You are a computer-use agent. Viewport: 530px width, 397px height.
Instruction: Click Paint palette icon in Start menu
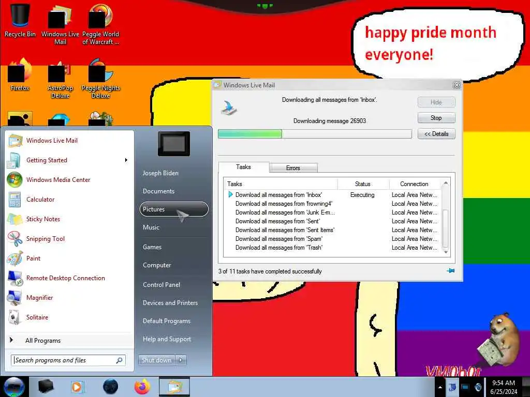pos(14,258)
